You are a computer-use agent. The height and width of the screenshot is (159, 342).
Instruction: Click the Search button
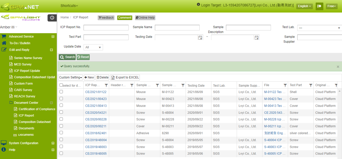pos(67,57)
